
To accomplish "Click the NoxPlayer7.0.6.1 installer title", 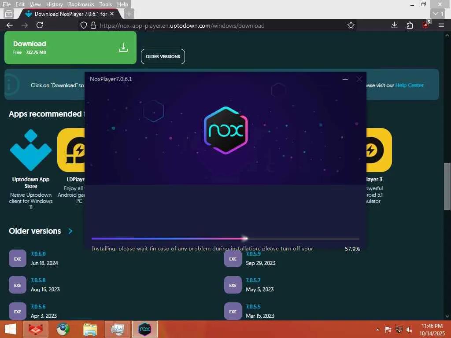I will tap(111, 79).
